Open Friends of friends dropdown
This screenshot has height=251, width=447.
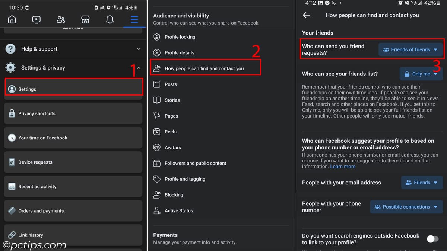point(411,49)
